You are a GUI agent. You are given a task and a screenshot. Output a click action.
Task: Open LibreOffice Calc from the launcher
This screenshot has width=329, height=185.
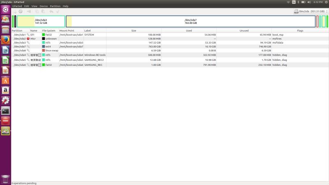(x=5, y=60)
